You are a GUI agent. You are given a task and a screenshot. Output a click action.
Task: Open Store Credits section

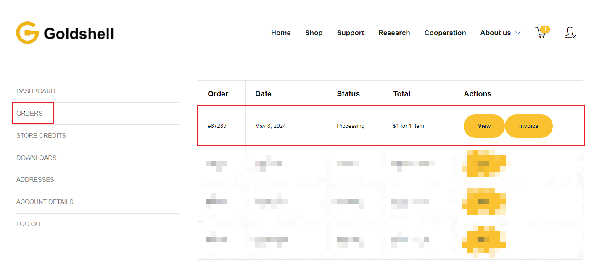[41, 136]
